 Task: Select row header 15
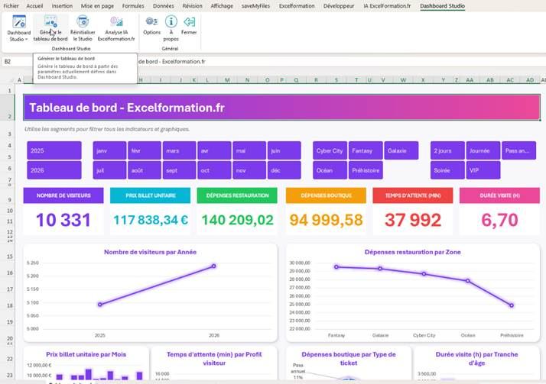coord(10,257)
